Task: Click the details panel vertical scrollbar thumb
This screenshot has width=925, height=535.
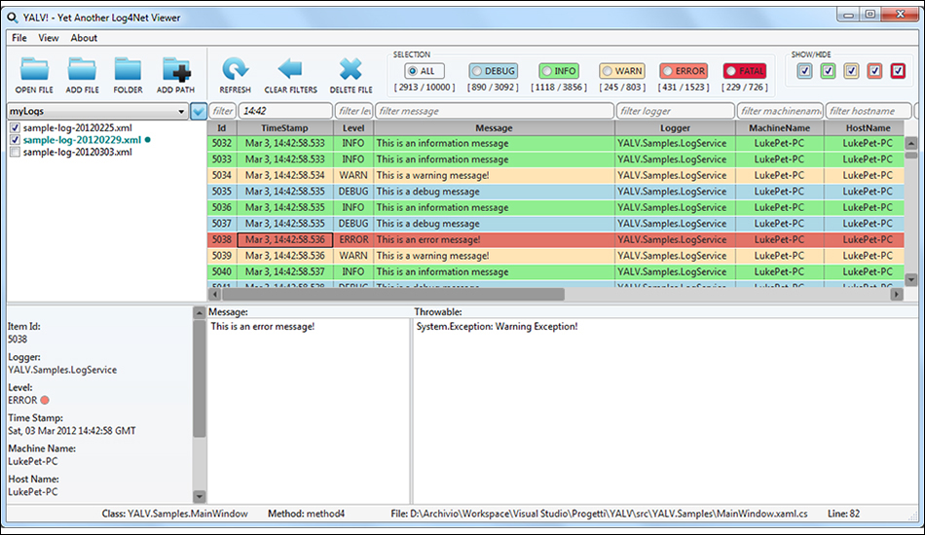Action: tap(200, 378)
